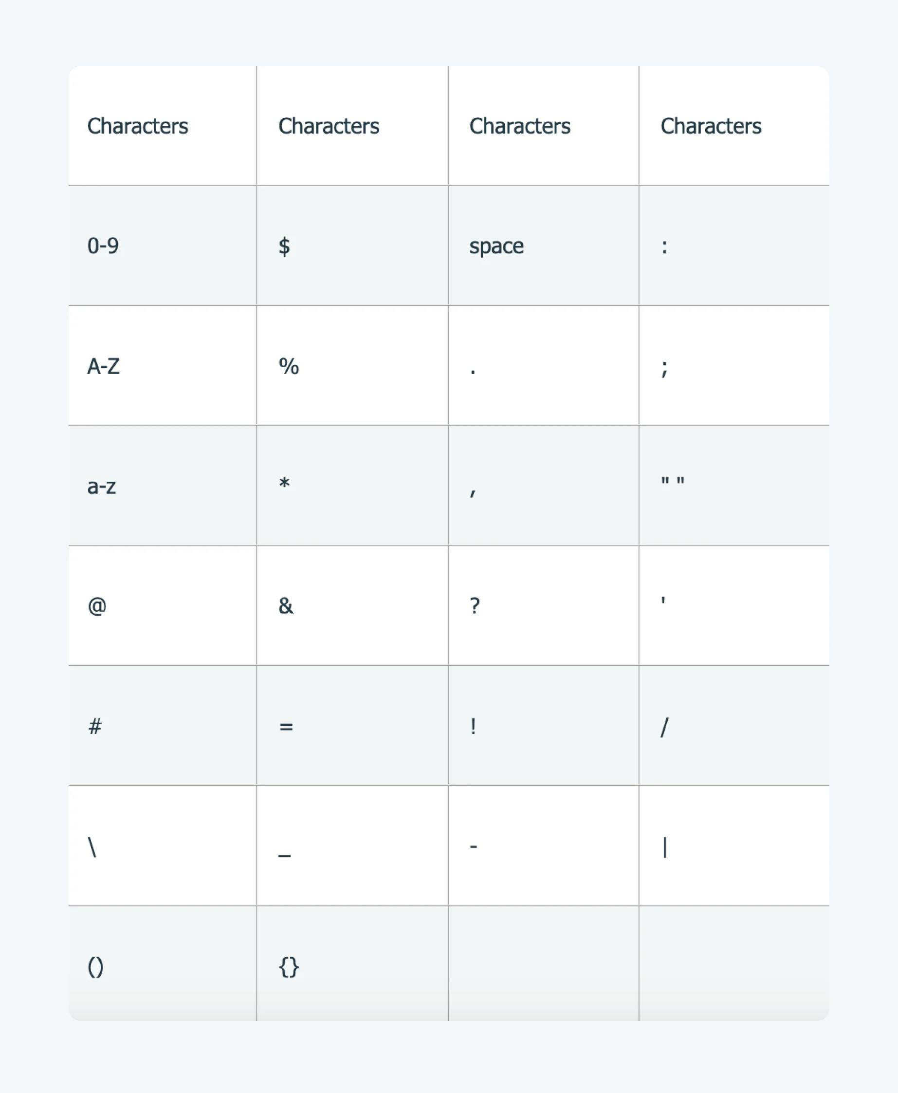Select the hash symbol cell
Image resolution: width=898 pixels, height=1093 pixels.
point(163,726)
